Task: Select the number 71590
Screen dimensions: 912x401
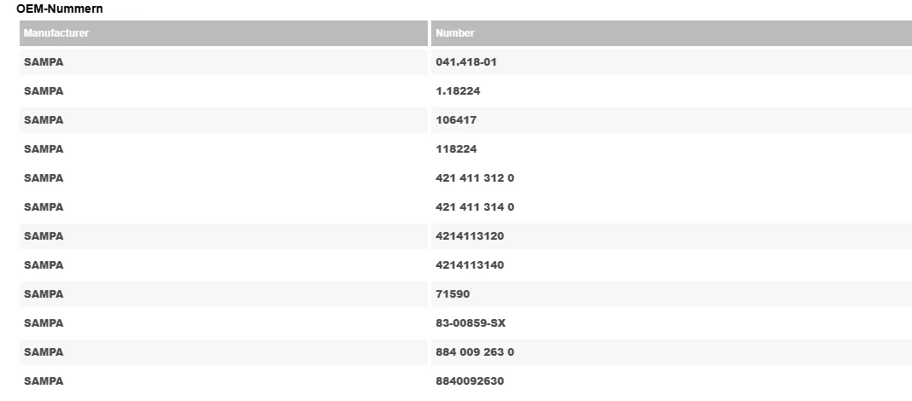Action: (x=453, y=294)
